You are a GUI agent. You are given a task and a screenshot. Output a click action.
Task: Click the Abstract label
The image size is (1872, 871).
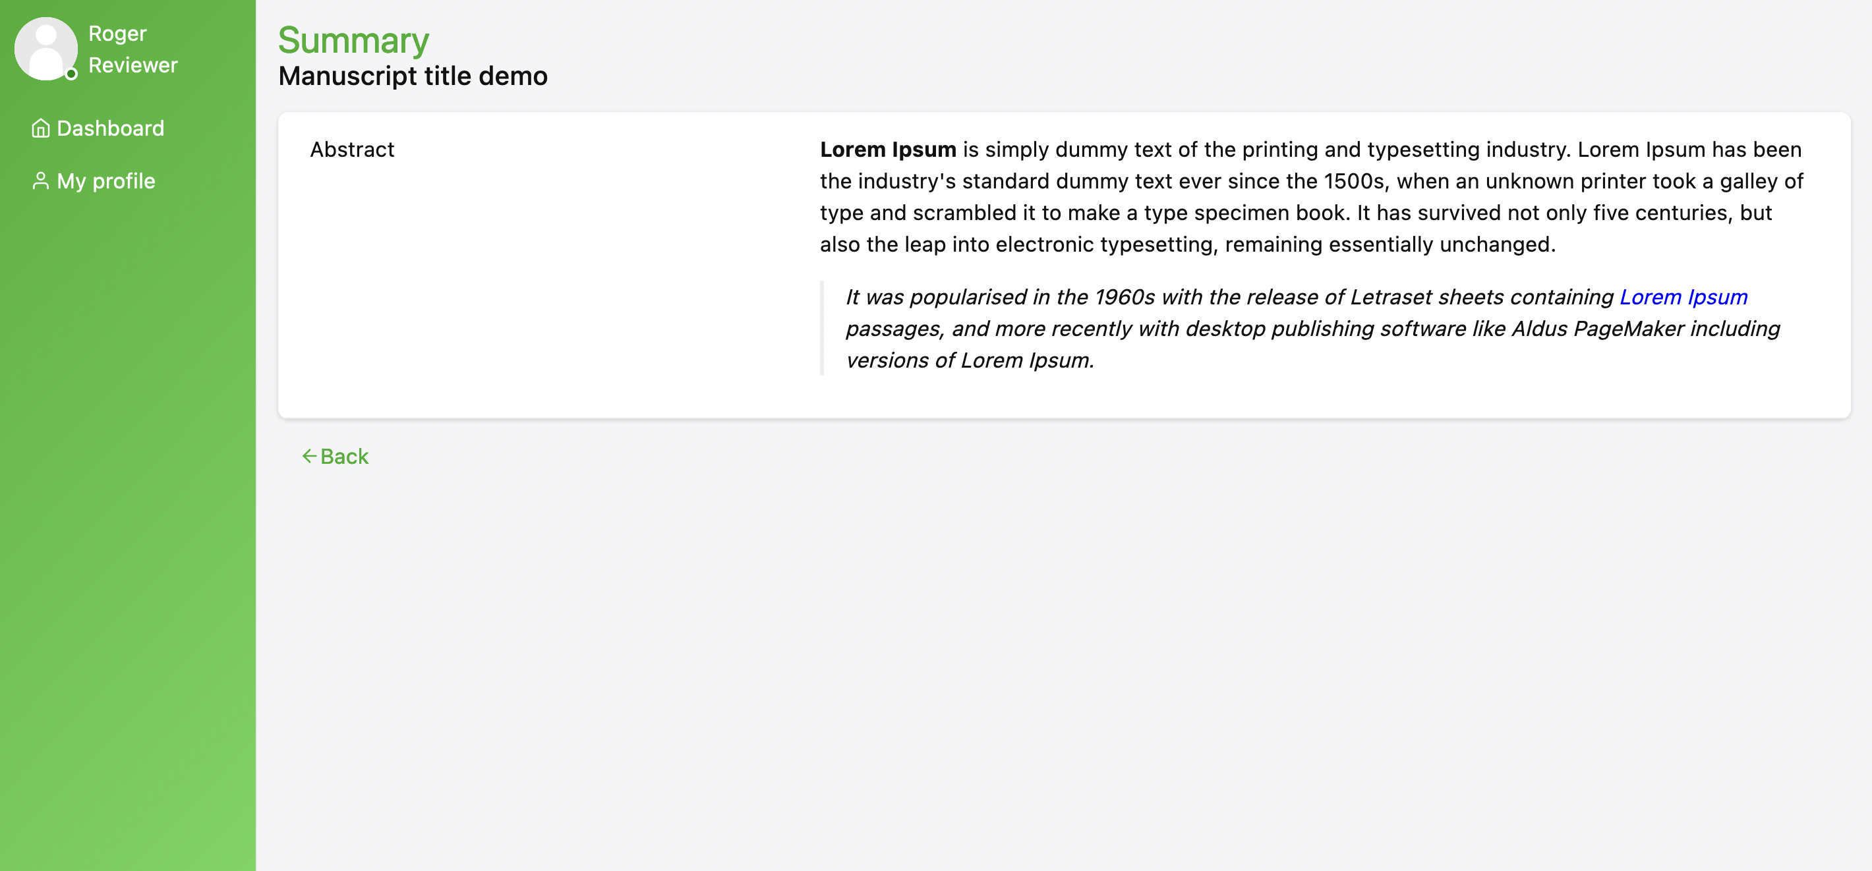coord(352,150)
